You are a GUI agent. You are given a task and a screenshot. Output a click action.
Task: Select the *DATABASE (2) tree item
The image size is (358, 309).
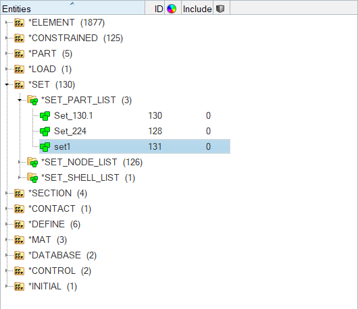[62, 255]
